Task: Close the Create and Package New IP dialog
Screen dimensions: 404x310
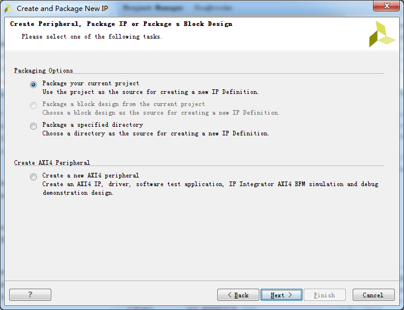Action: click(386, 6)
